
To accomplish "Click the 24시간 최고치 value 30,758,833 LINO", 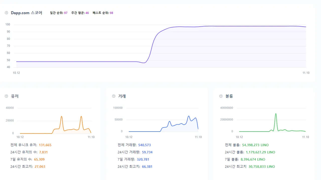I will (x=262, y=167).
